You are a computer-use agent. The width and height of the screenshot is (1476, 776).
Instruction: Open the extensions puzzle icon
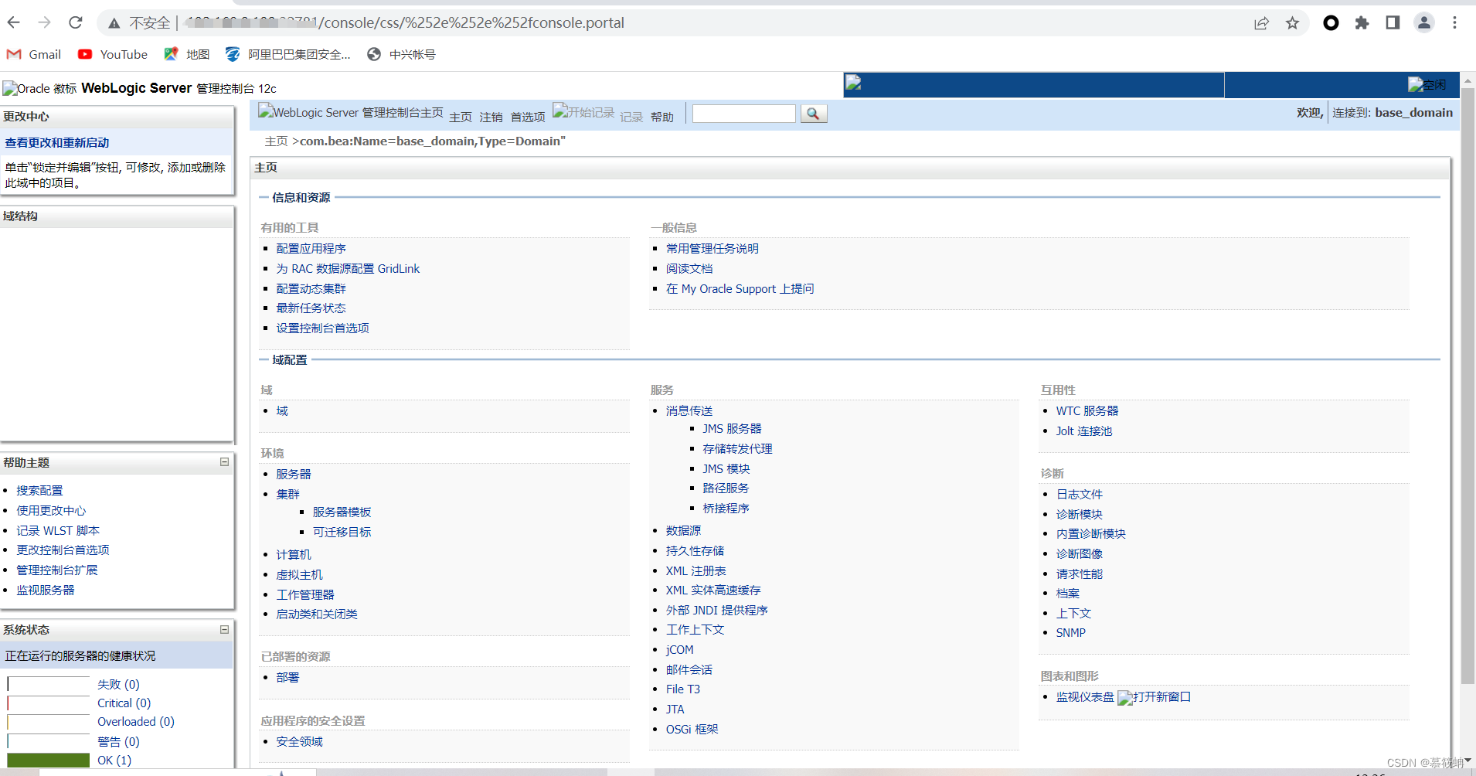pos(1362,23)
